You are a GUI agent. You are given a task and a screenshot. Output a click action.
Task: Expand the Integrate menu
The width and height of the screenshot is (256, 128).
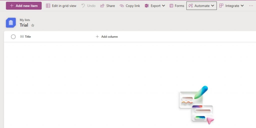tap(231, 6)
